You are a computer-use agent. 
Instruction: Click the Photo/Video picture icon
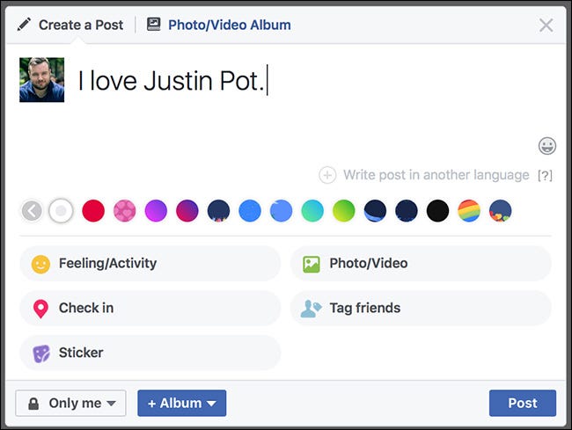(x=311, y=263)
